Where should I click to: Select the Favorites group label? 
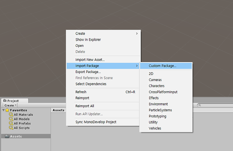pyautogui.click(x=18, y=110)
